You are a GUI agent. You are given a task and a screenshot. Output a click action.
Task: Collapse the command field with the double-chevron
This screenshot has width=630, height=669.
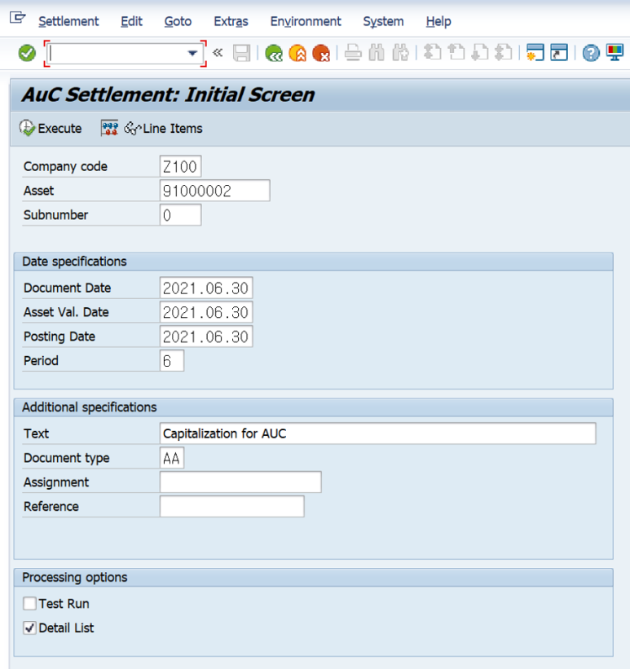(x=218, y=53)
